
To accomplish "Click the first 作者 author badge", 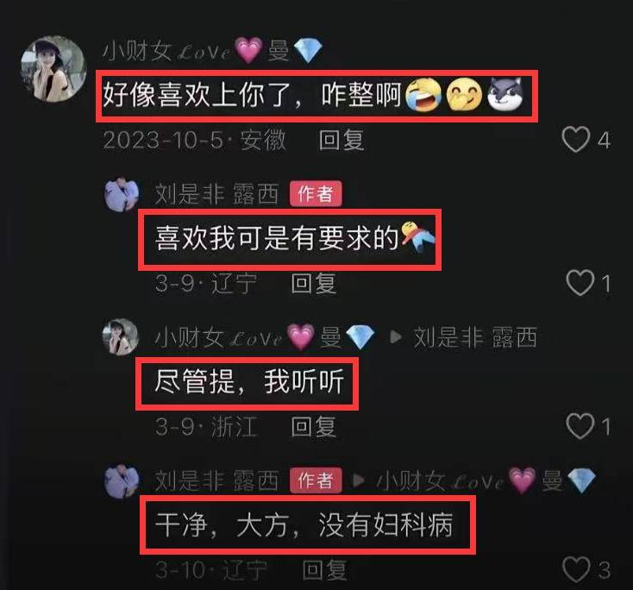I will coord(316,194).
